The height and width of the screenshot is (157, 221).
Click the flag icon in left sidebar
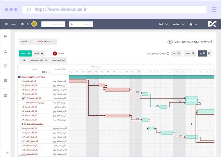(5, 37)
